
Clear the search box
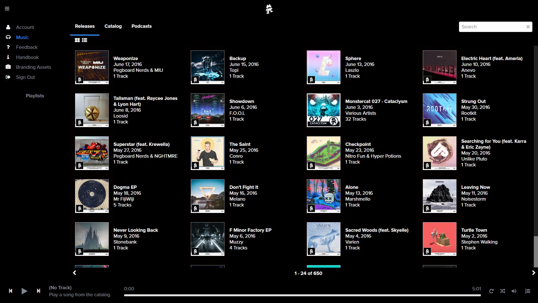click(528, 27)
